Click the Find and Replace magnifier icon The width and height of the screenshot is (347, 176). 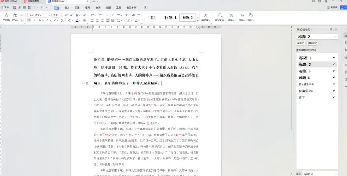[x=220, y=15]
